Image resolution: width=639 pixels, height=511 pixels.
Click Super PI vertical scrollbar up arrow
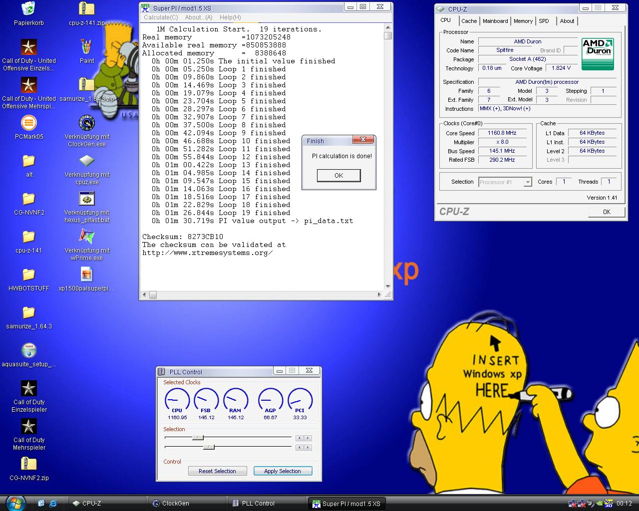(388, 27)
